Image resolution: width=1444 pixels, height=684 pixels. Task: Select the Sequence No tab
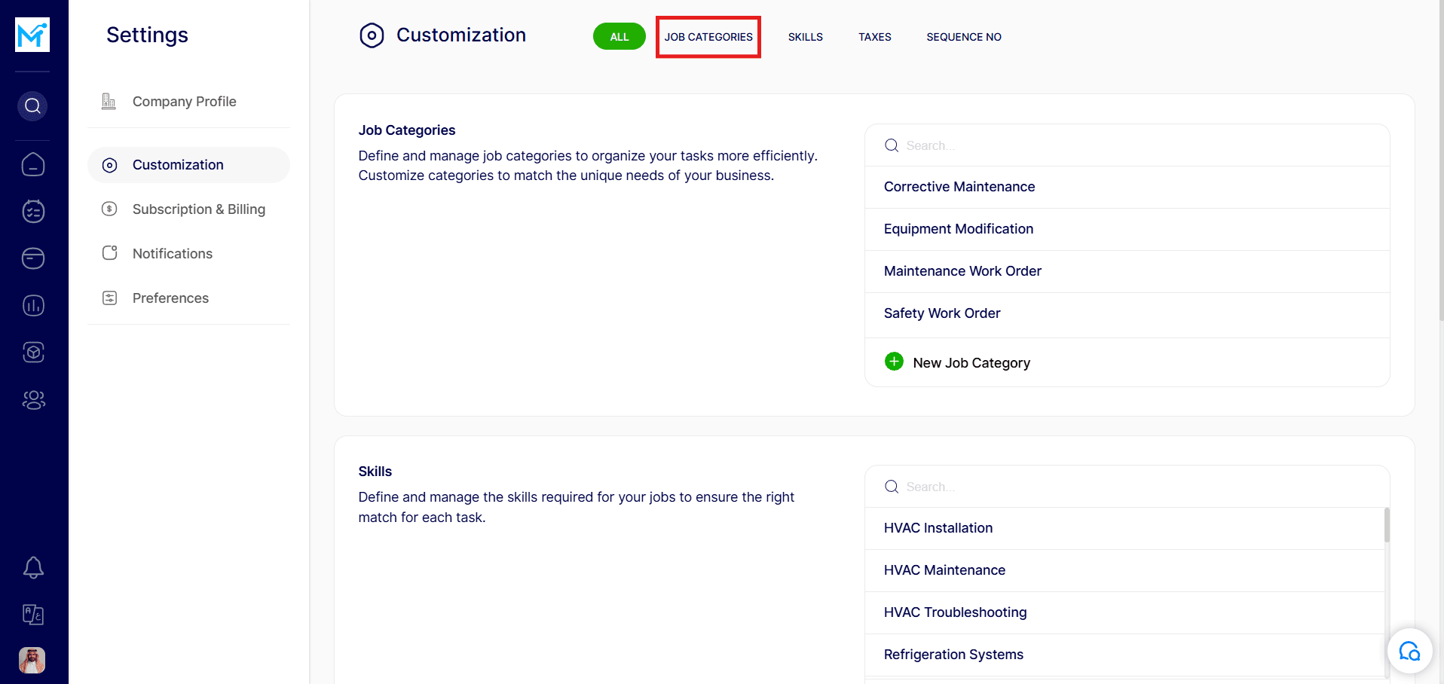963,37
